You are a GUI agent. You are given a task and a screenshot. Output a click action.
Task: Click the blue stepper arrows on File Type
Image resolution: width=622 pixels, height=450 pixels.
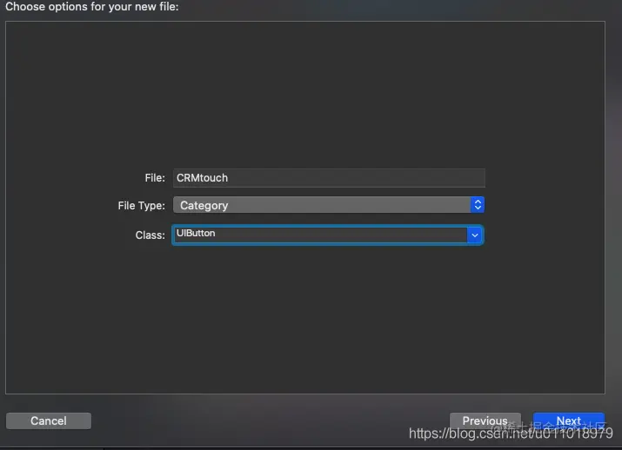[478, 205]
